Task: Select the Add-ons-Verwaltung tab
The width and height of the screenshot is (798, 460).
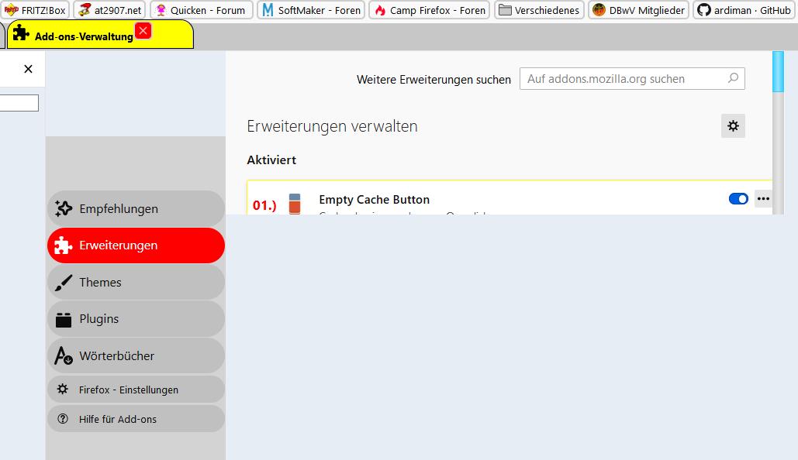Action: (100, 35)
